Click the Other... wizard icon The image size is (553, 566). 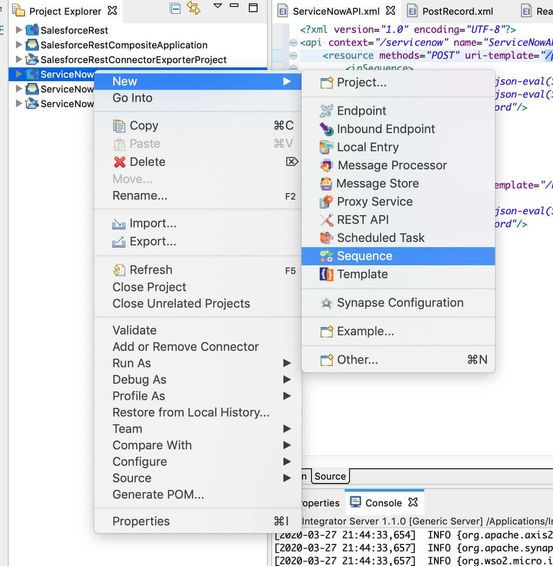[x=327, y=360]
